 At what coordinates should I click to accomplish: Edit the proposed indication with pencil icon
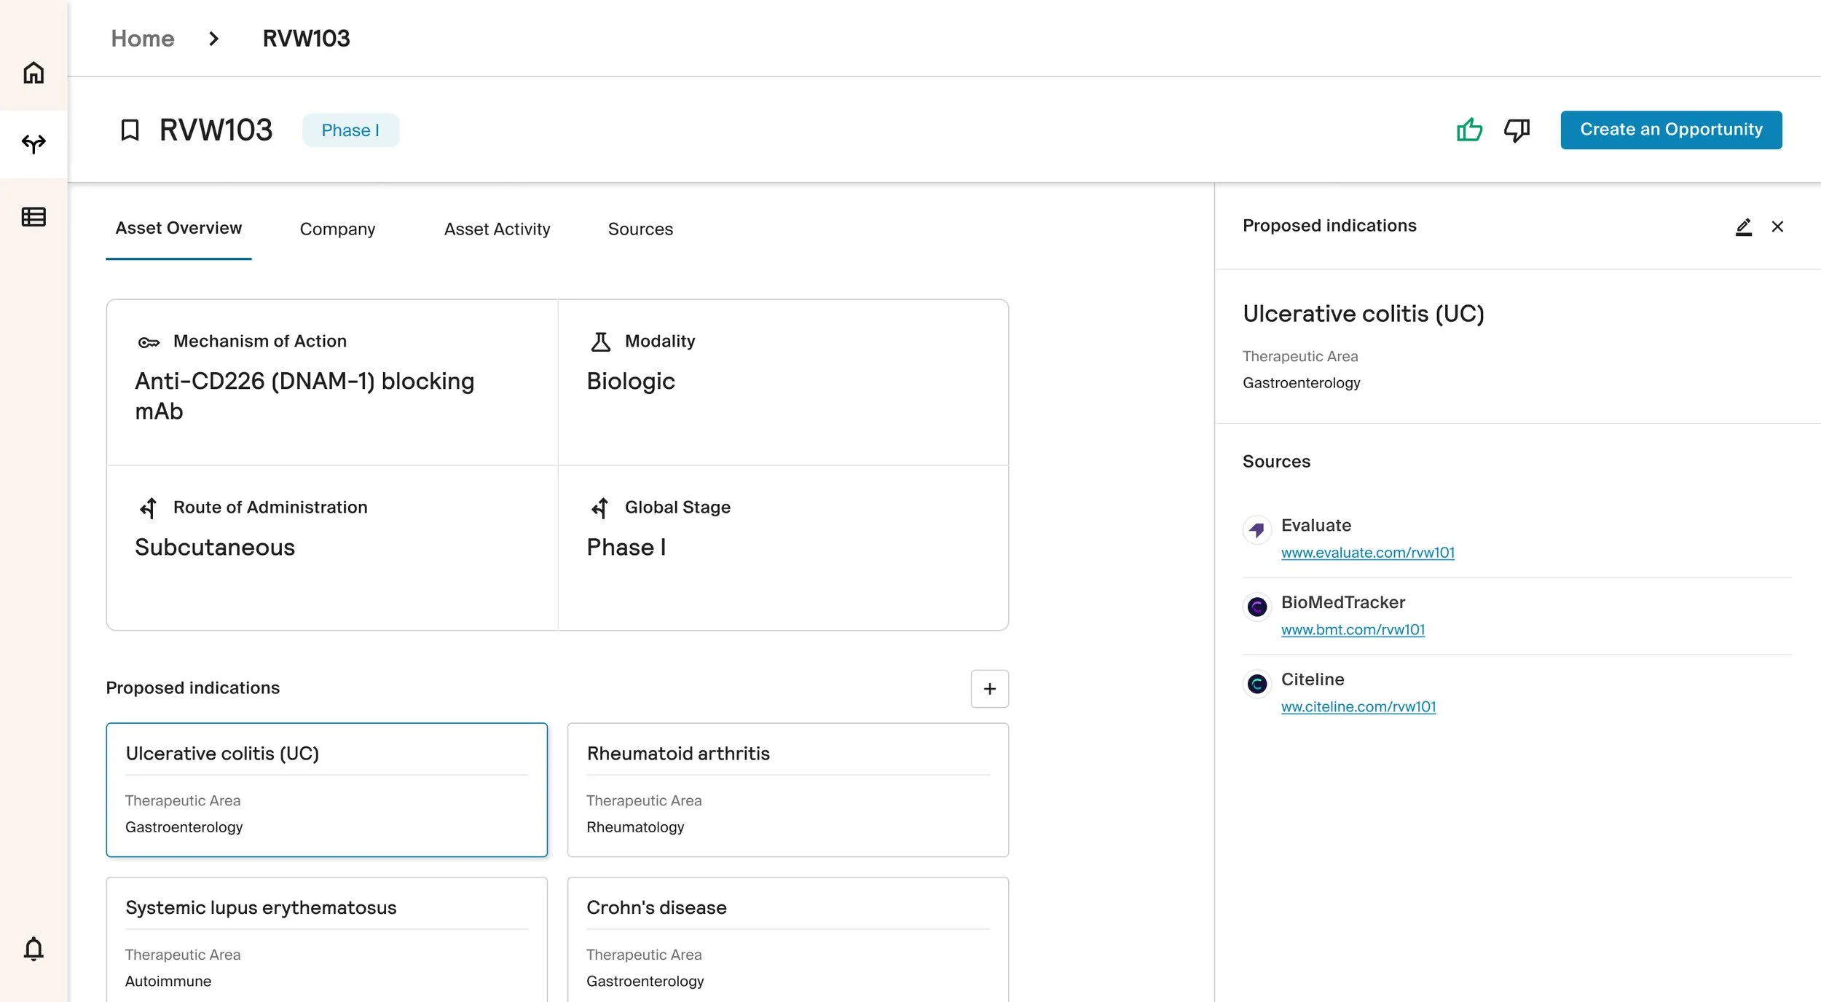[x=1743, y=226]
